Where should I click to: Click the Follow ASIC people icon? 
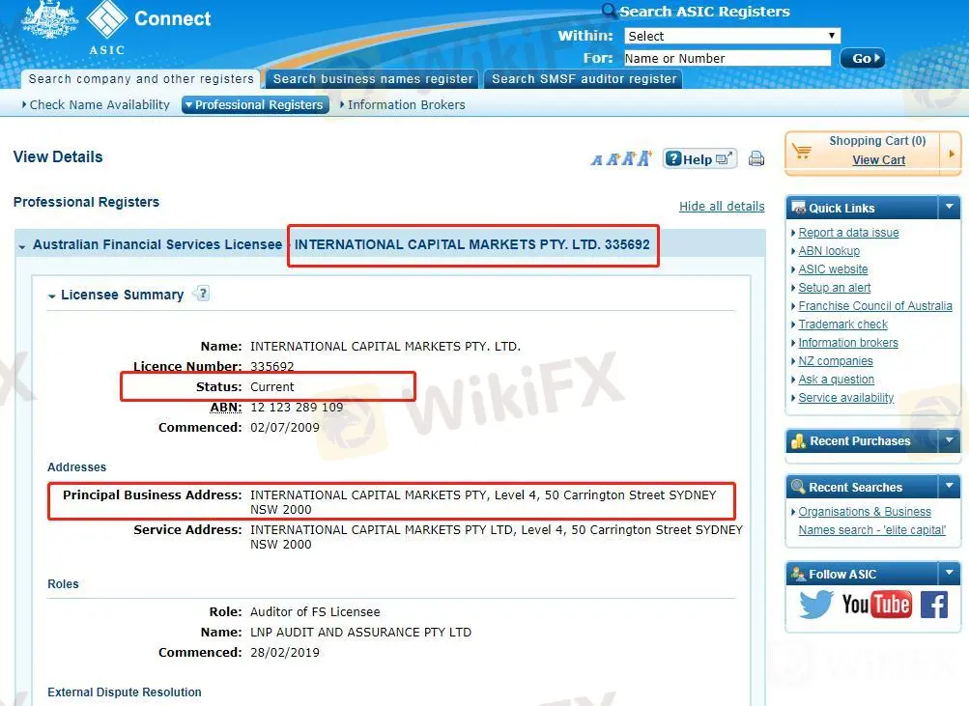(x=798, y=574)
